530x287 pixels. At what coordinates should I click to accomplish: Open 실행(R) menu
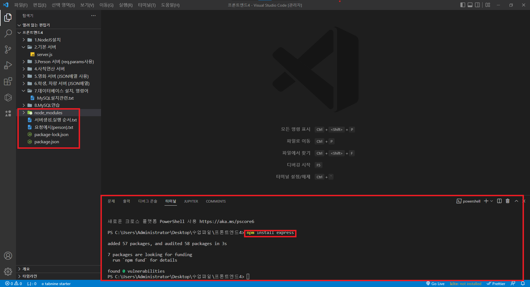tap(126, 5)
